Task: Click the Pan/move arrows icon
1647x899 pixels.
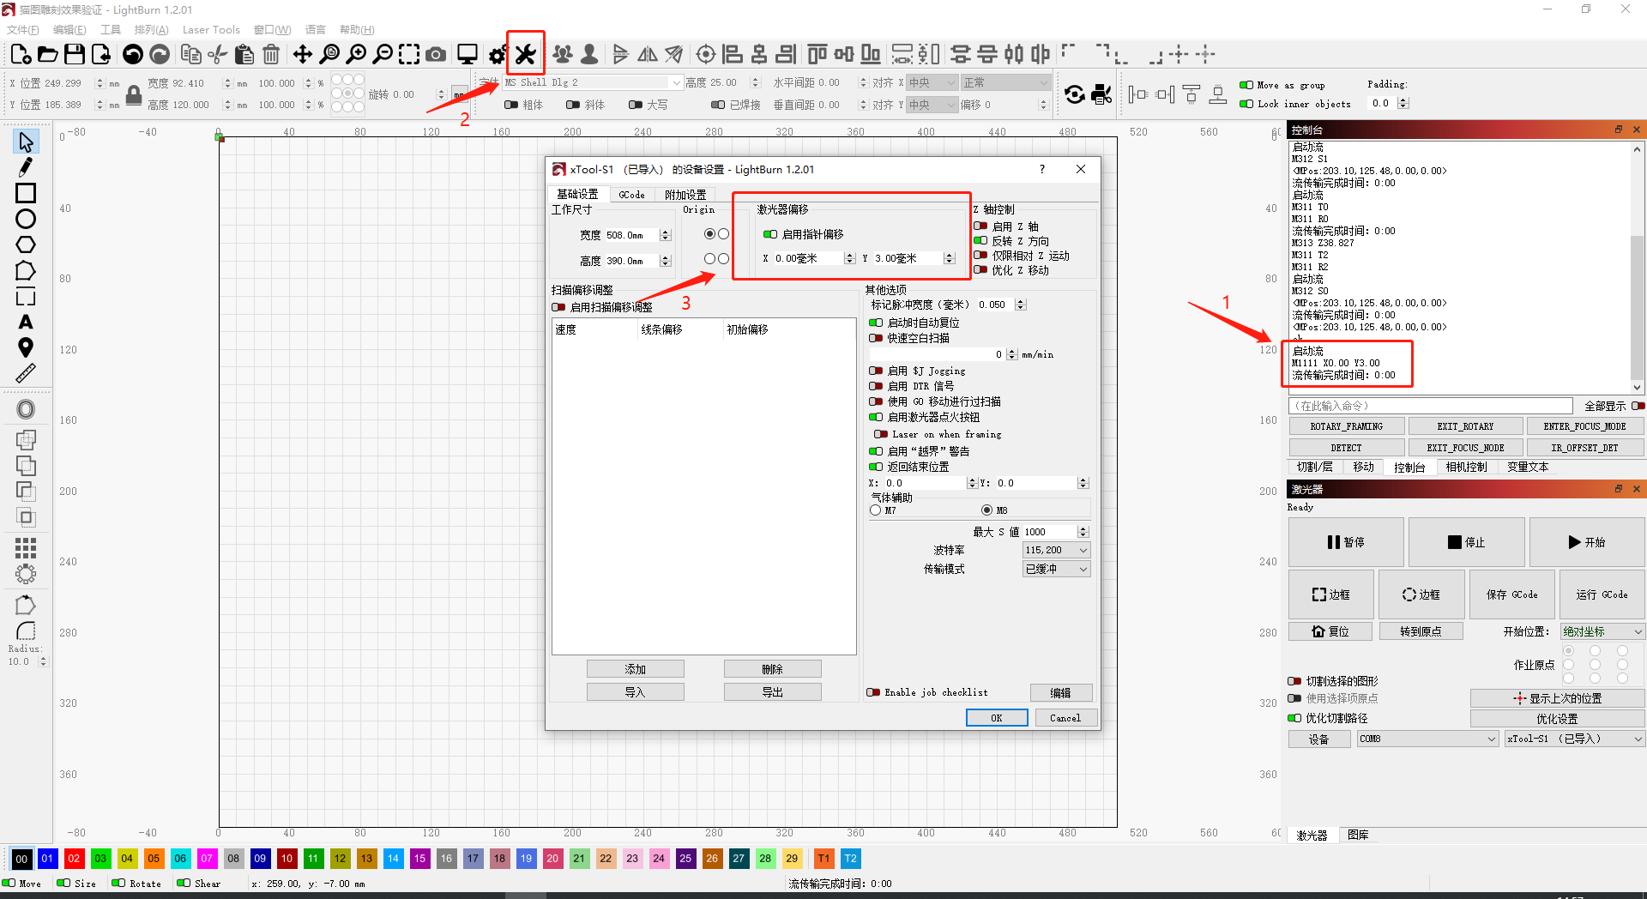Action: click(x=303, y=54)
